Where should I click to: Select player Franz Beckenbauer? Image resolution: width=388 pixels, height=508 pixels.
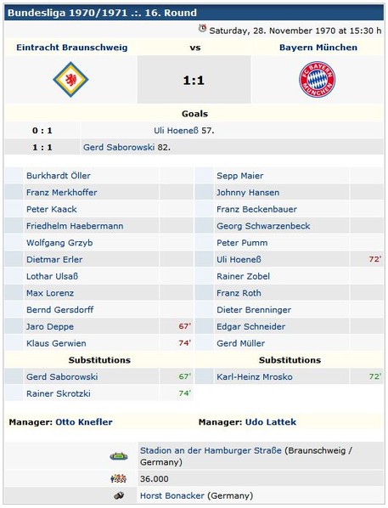pyautogui.click(x=256, y=209)
